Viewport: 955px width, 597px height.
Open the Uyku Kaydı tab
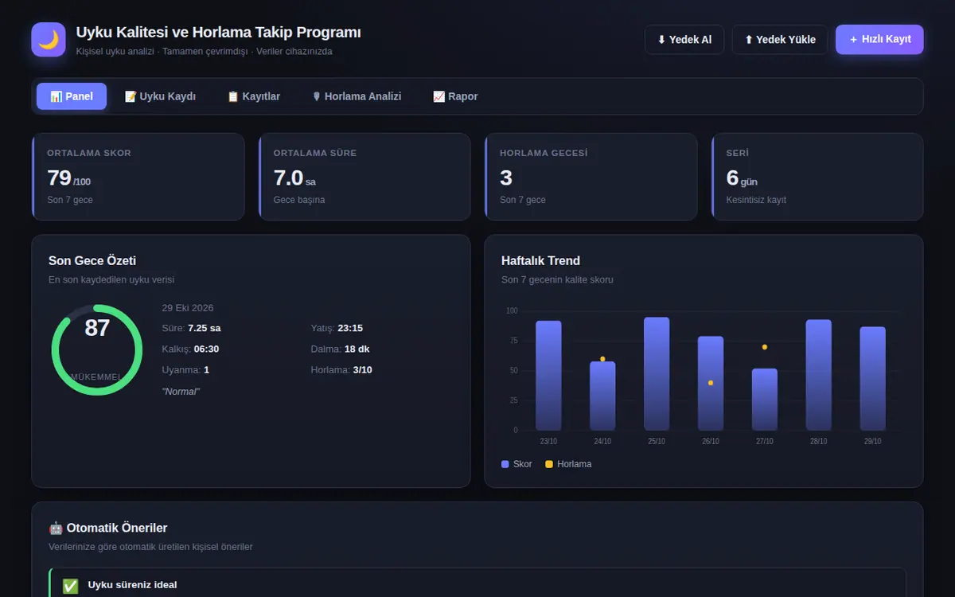tap(160, 96)
